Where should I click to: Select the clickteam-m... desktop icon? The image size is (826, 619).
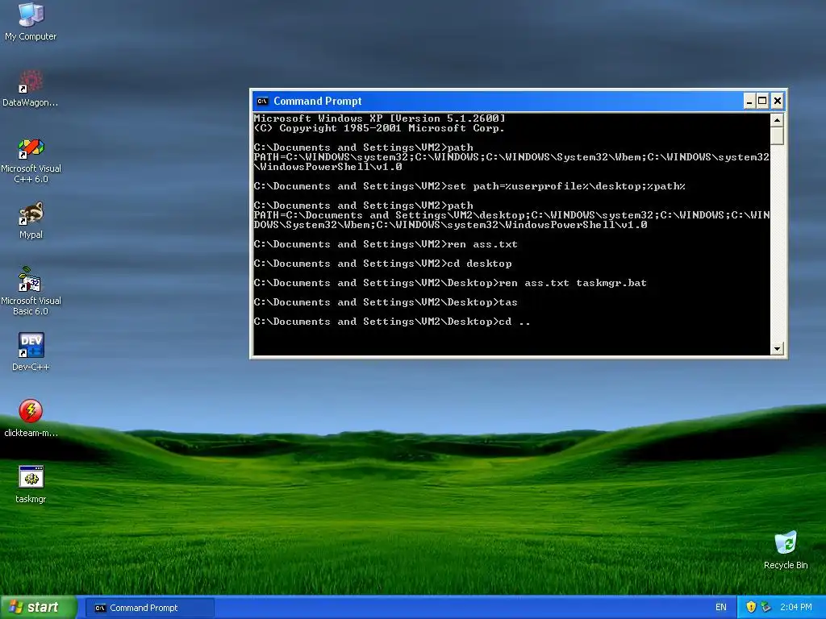(31, 418)
